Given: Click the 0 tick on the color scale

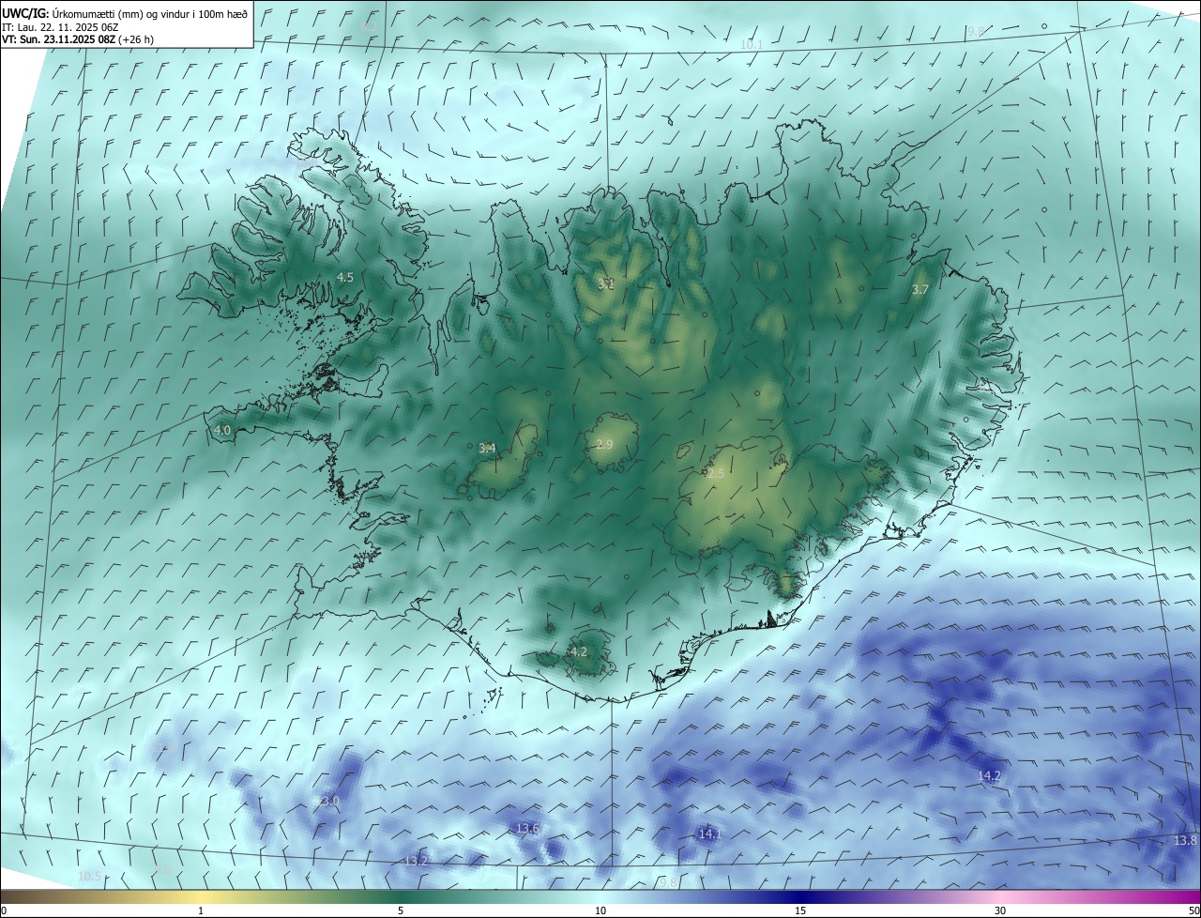Looking at the screenshot, I should point(4,910).
